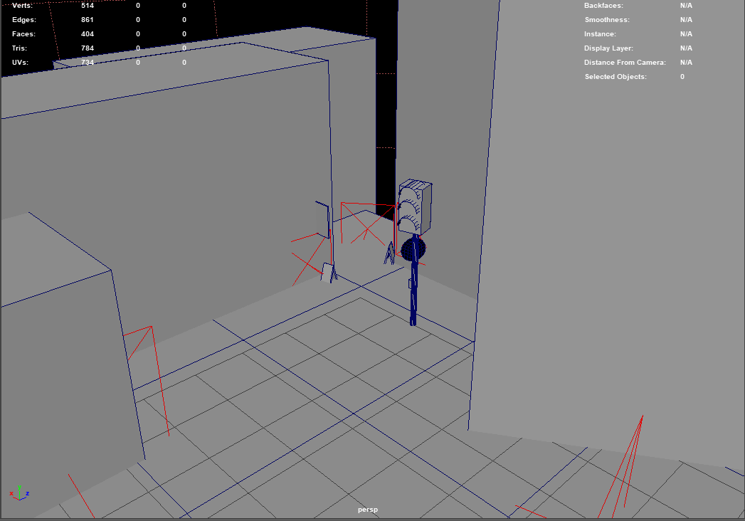Click the Faces count value 404
Viewport: 745px width, 521px height.
(x=88, y=34)
